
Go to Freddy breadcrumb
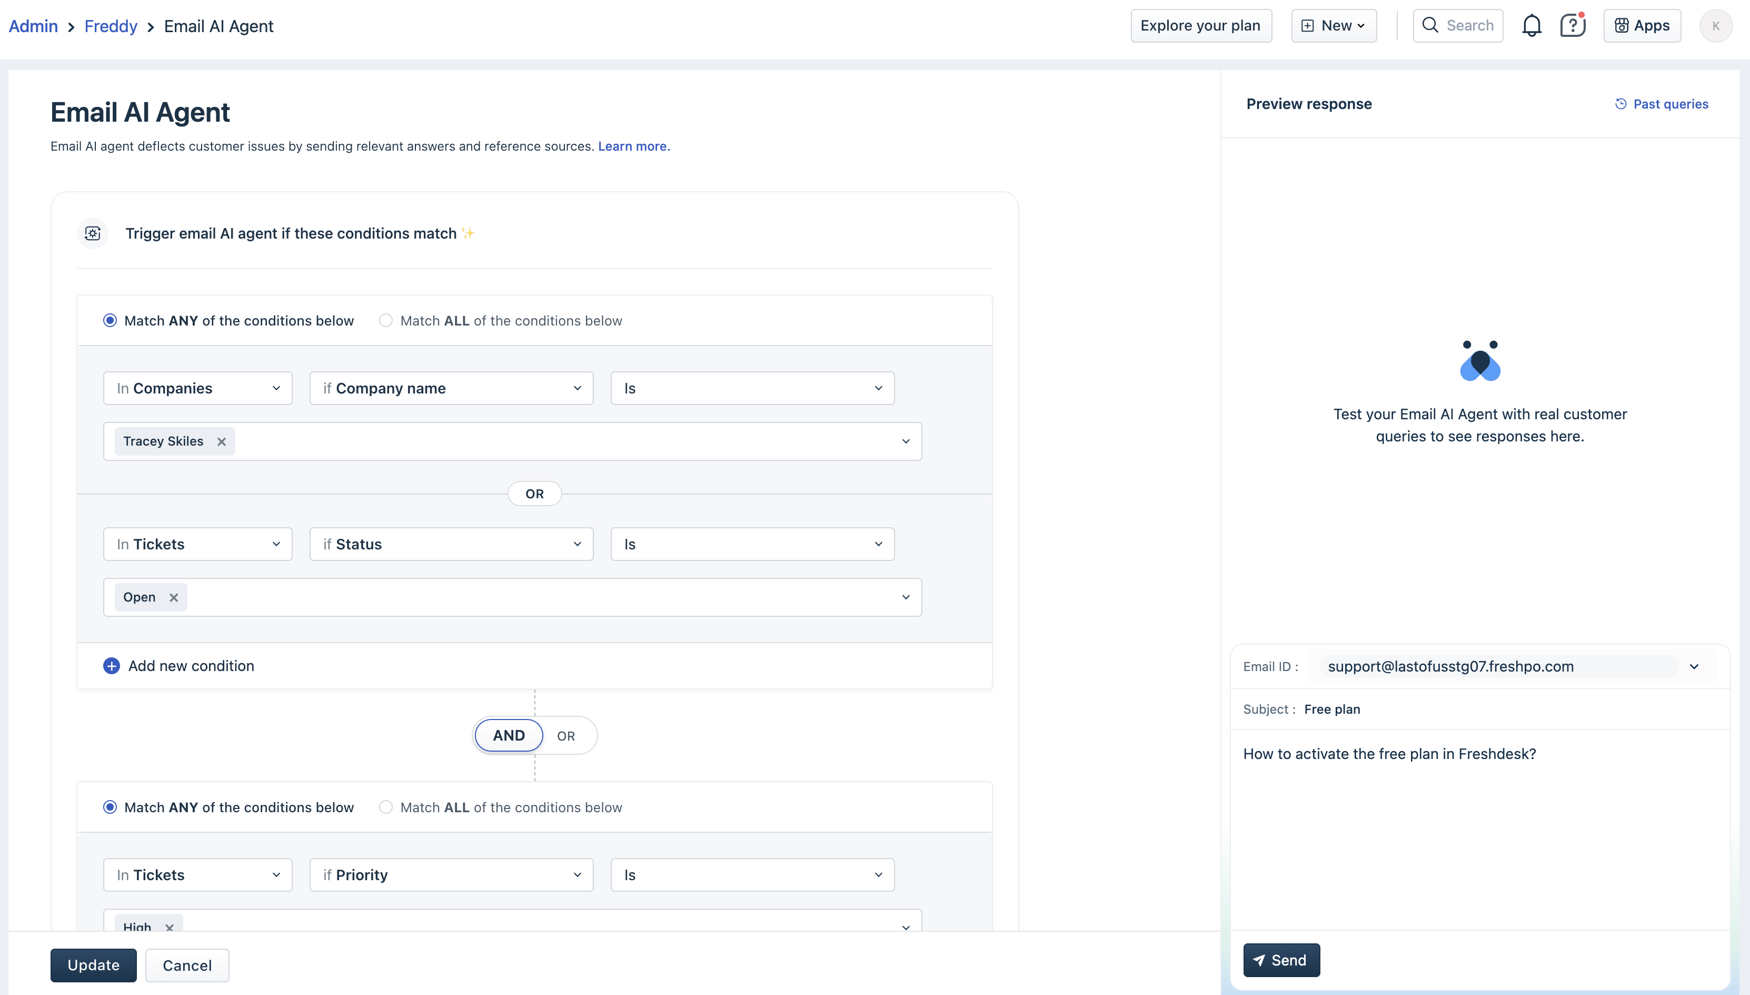click(111, 26)
